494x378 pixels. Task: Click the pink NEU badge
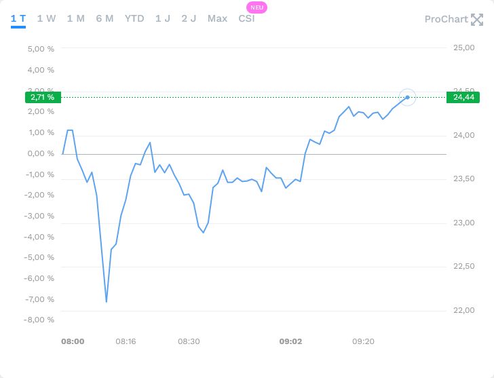[x=257, y=7]
